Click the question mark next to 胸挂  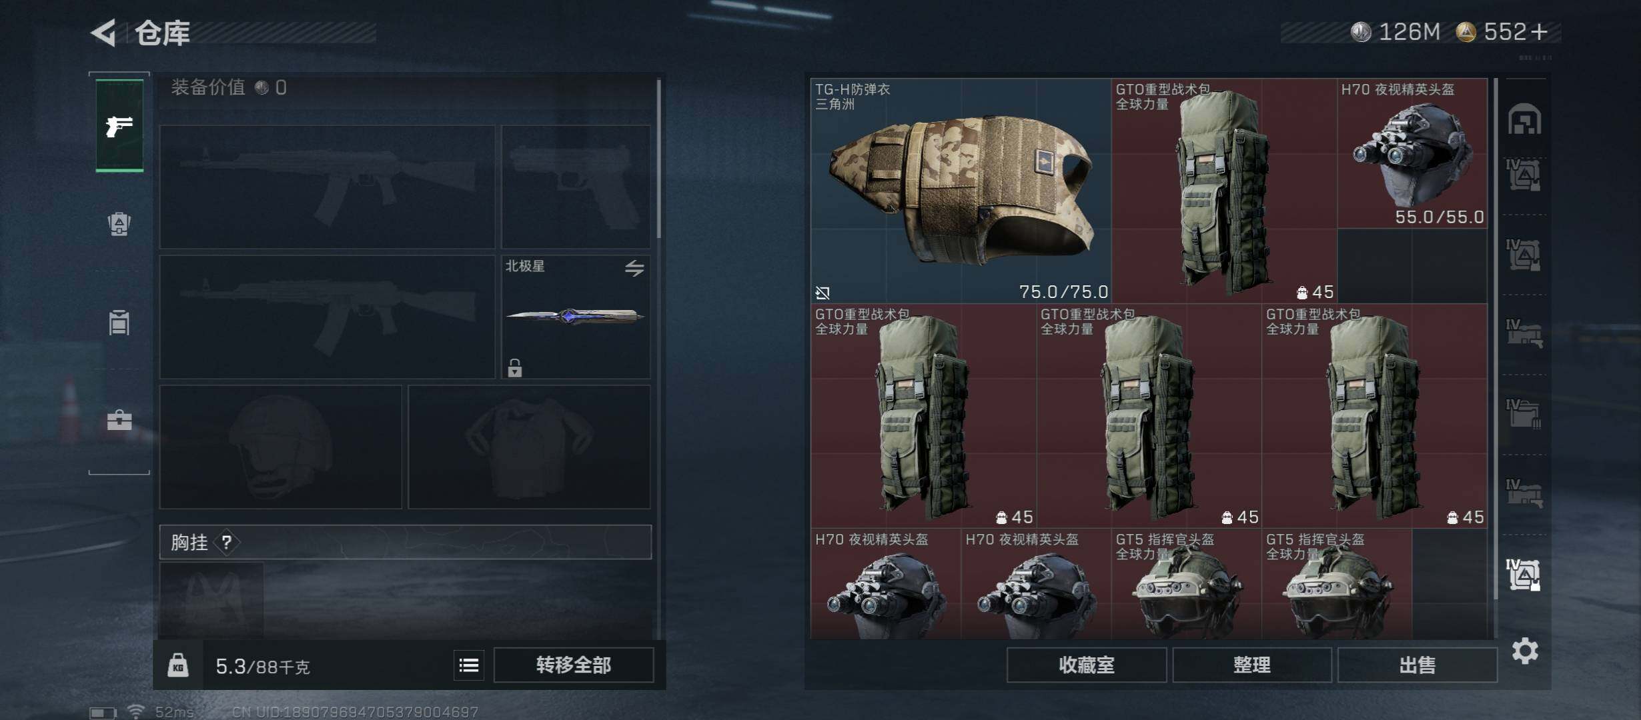point(227,542)
